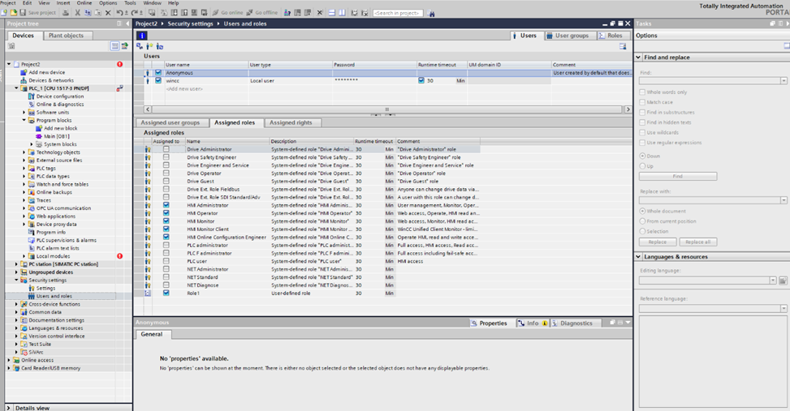This screenshot has height=411, width=790.
Task: Check the PLC administrator role checkbox
Action: (x=166, y=245)
